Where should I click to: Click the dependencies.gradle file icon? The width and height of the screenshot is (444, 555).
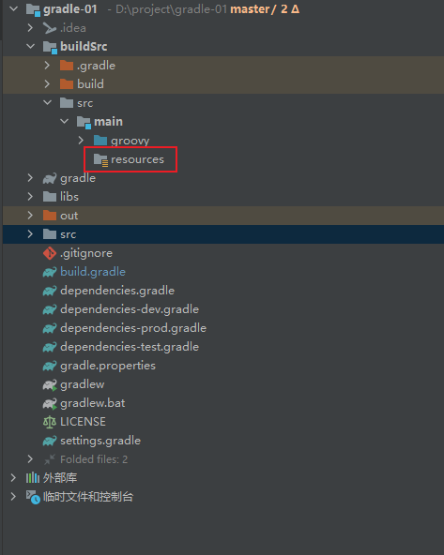(x=50, y=291)
